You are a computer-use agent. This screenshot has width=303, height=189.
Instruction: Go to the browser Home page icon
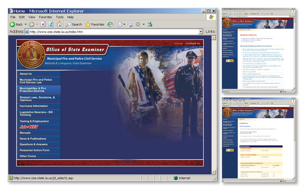pos(59,24)
